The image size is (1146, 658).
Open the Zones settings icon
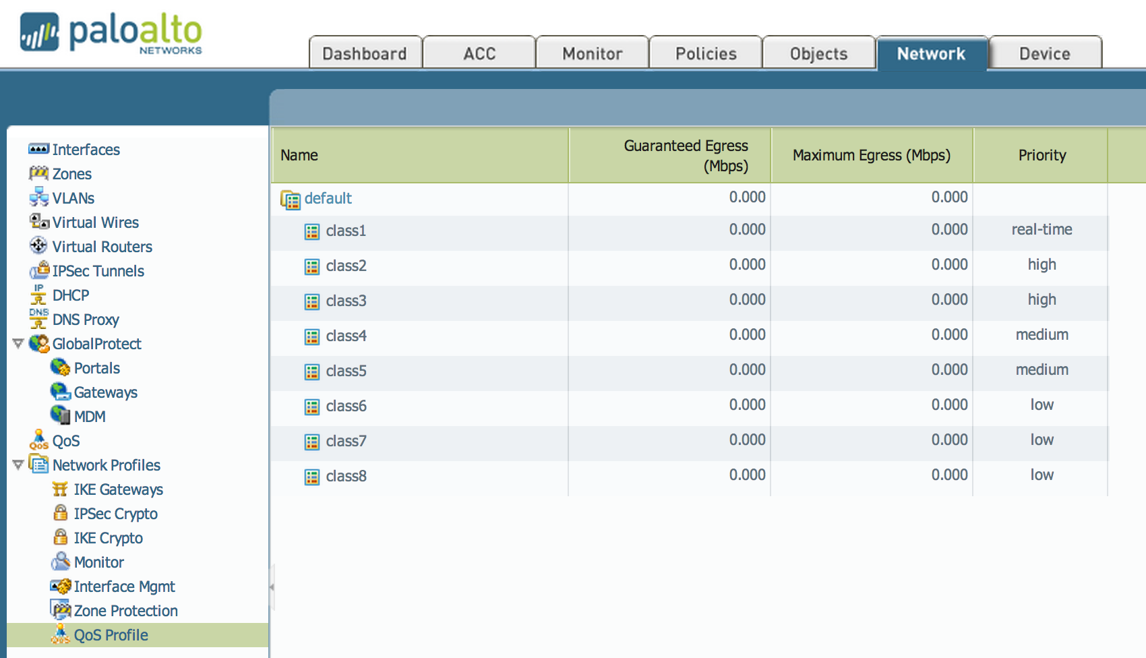tap(40, 173)
